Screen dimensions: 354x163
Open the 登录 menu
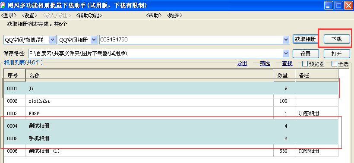pyautogui.click(x=9, y=16)
